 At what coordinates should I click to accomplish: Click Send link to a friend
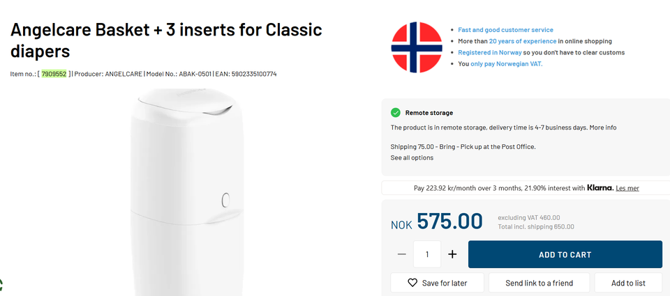pyautogui.click(x=539, y=283)
